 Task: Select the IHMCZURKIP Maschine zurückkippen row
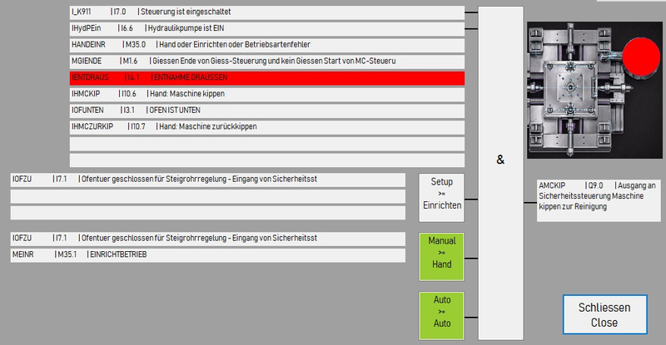click(x=266, y=126)
